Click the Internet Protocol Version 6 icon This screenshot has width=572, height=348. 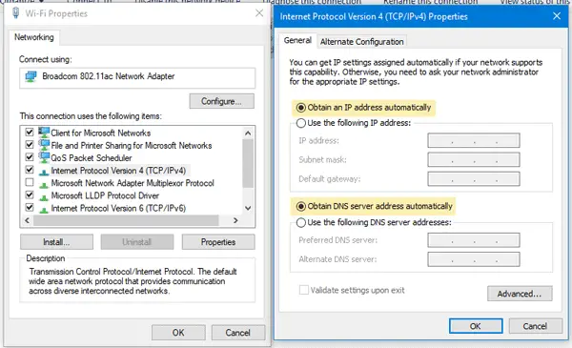click(x=44, y=210)
